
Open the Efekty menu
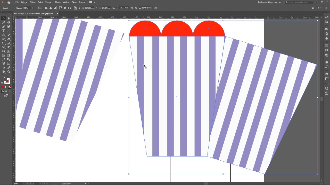click(58, 2)
